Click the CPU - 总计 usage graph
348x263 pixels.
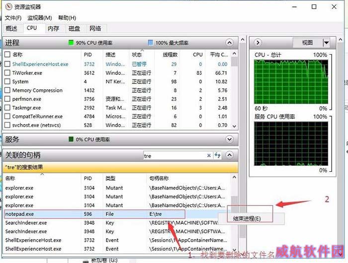(291, 81)
